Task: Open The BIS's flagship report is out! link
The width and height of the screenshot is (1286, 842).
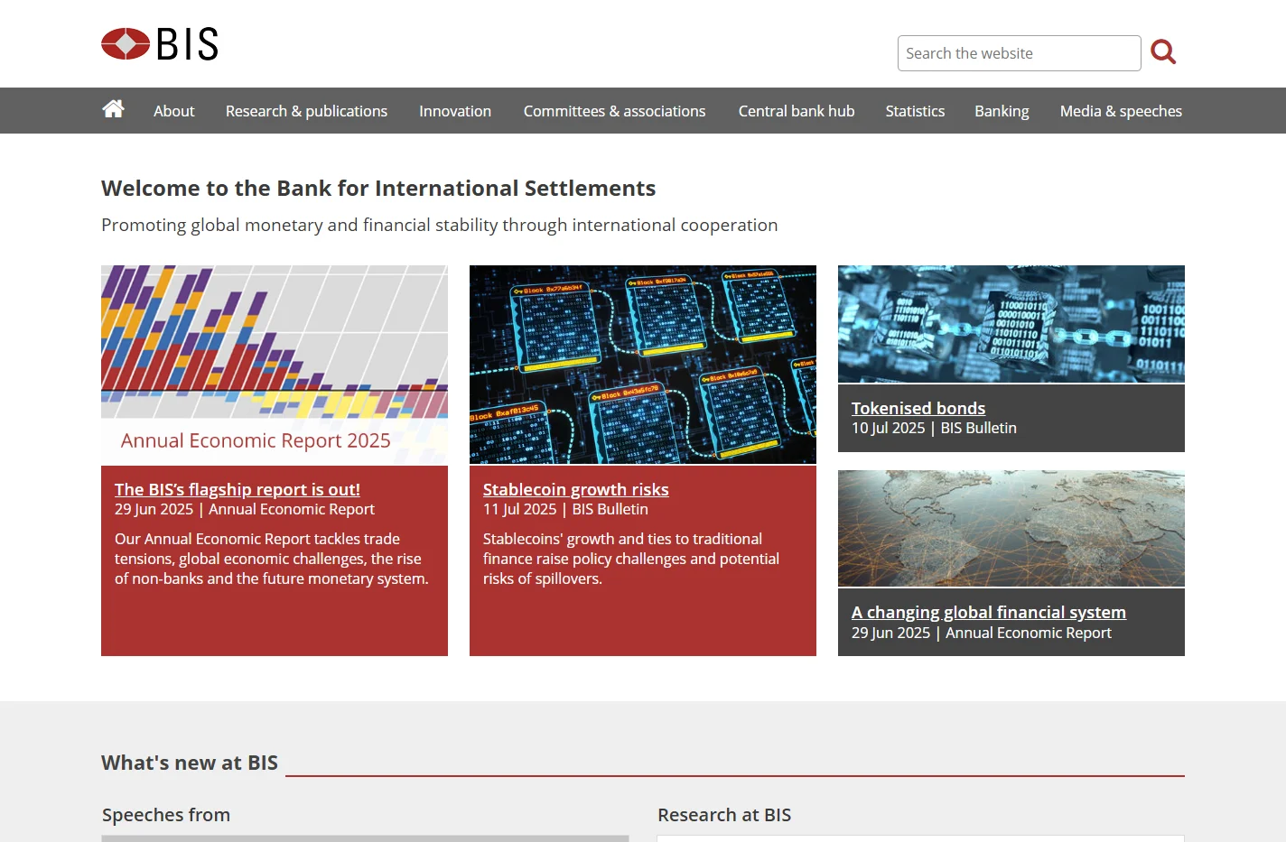Action: pyautogui.click(x=238, y=489)
